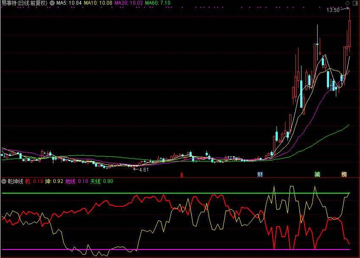The height and width of the screenshot is (258, 360).
Task: Click the 4.61 low price label
Action: click(x=144, y=170)
